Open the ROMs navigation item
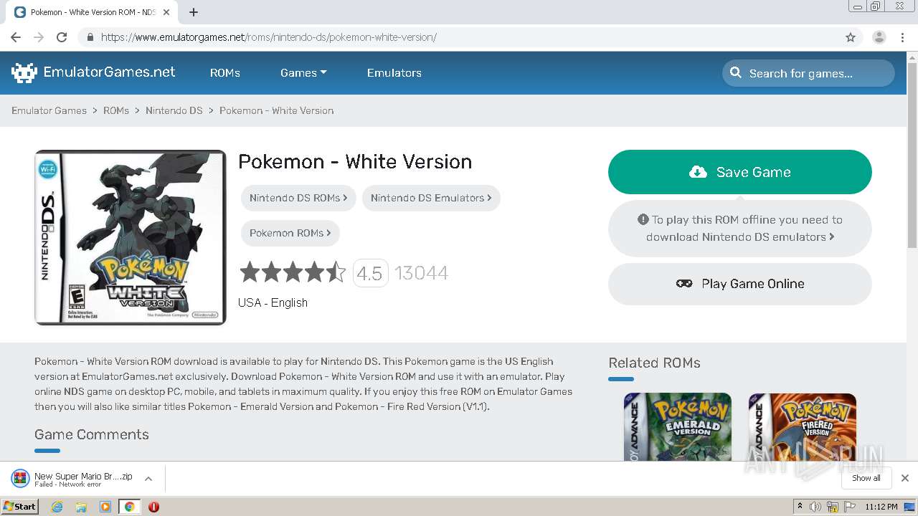Screen dimensions: 918x516 225,72
